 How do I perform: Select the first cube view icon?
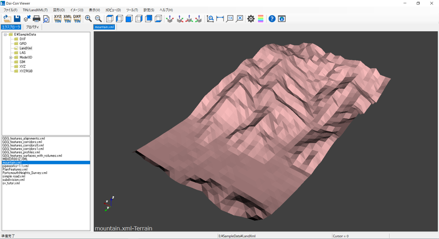click(x=110, y=19)
